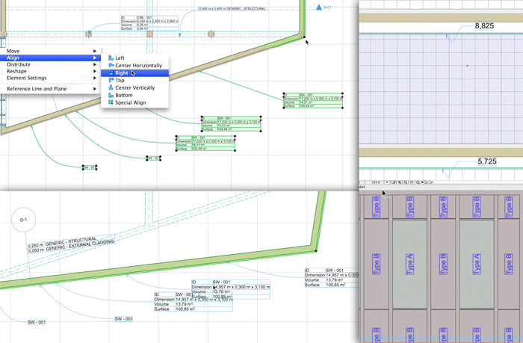Click the Center Horizontally icon

[x=111, y=65]
